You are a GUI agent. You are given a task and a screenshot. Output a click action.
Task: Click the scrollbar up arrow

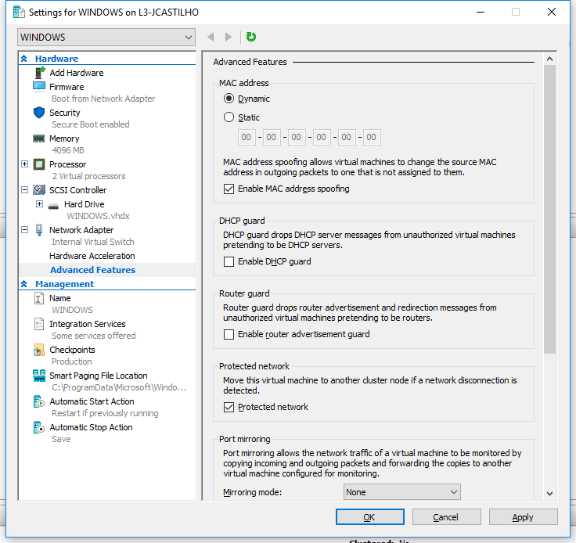point(549,59)
